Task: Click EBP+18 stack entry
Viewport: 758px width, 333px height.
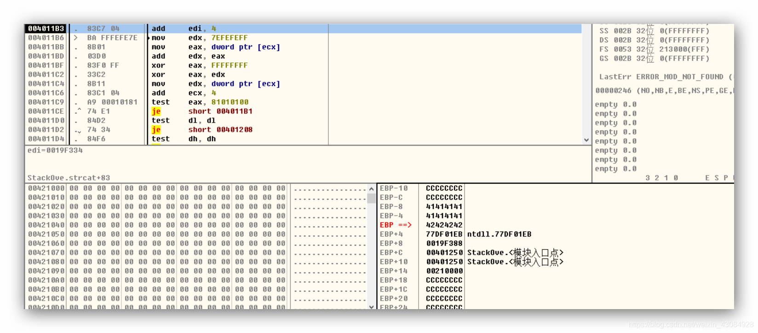Action: point(393,280)
